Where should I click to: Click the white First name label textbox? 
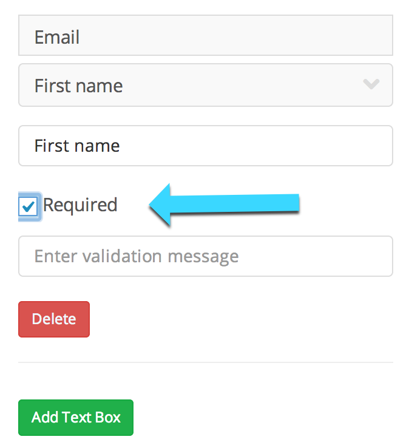(206, 146)
